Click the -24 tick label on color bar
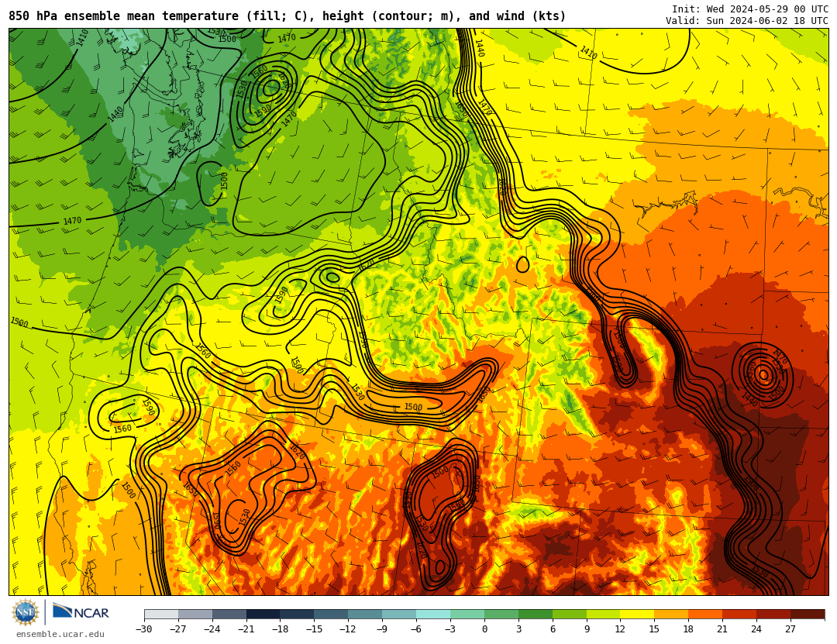837x644 pixels. tap(212, 629)
